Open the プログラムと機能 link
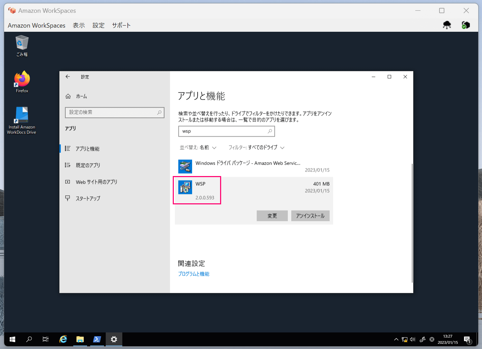The width and height of the screenshot is (482, 349). [193, 274]
